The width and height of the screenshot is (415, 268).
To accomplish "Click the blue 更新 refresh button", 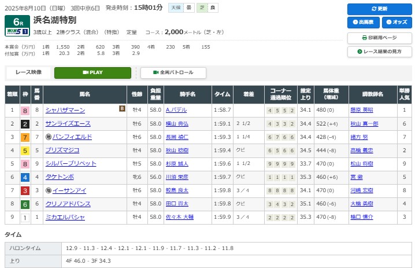I will [x=379, y=9].
